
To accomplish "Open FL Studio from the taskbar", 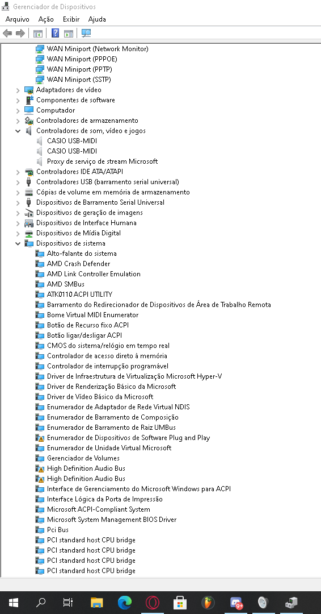I will (x=208, y=602).
